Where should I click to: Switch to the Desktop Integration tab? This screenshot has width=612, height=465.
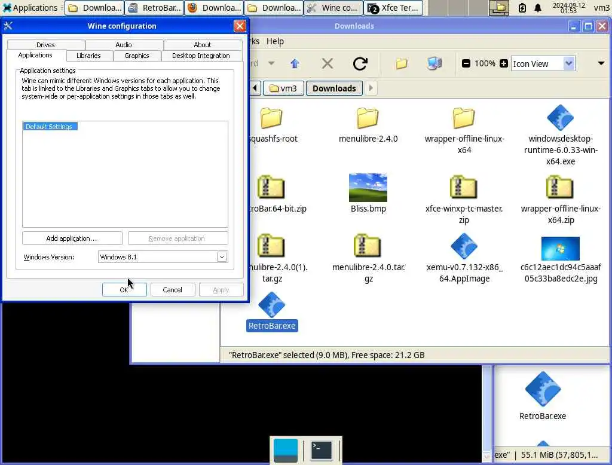pos(201,56)
